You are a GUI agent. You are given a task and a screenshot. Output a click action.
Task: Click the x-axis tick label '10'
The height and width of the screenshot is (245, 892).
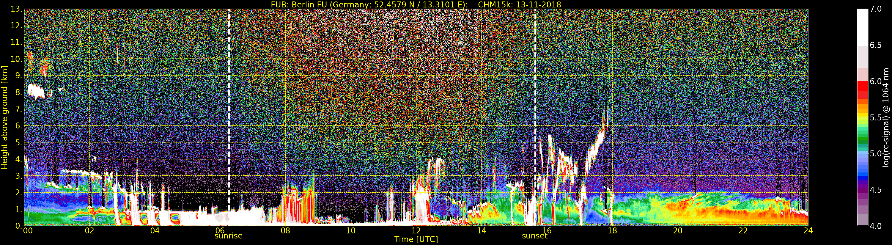click(x=351, y=231)
